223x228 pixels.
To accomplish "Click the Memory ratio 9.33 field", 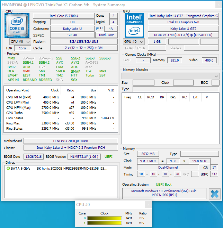I will click(x=173, y=161).
